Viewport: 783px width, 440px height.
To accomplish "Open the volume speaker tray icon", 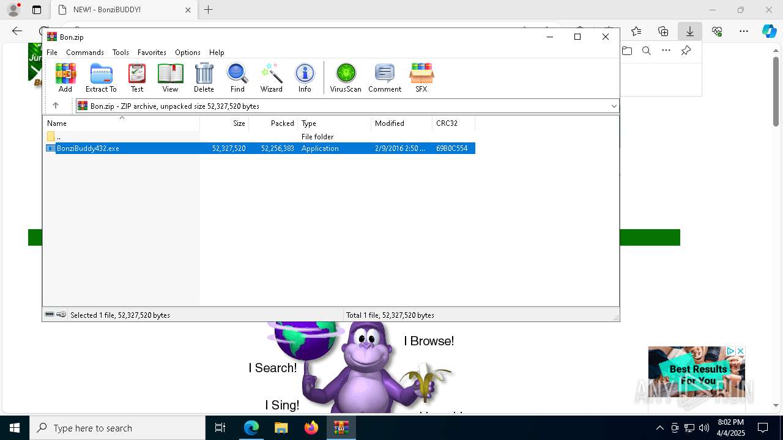I will [x=704, y=428].
